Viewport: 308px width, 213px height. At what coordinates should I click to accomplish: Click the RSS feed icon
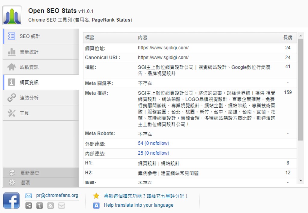click(x=51, y=205)
